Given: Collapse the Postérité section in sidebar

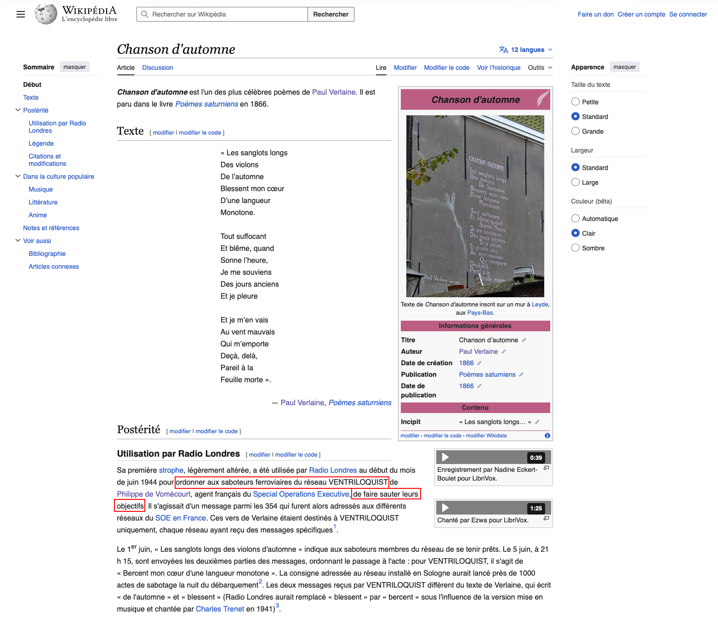Looking at the screenshot, I should click(18, 110).
